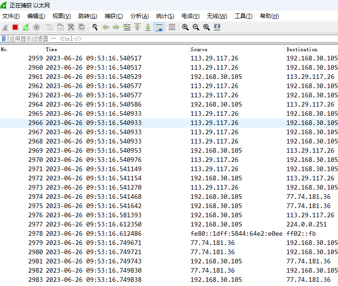
Task: Sort by the Time column header
Action: [x=116, y=50]
